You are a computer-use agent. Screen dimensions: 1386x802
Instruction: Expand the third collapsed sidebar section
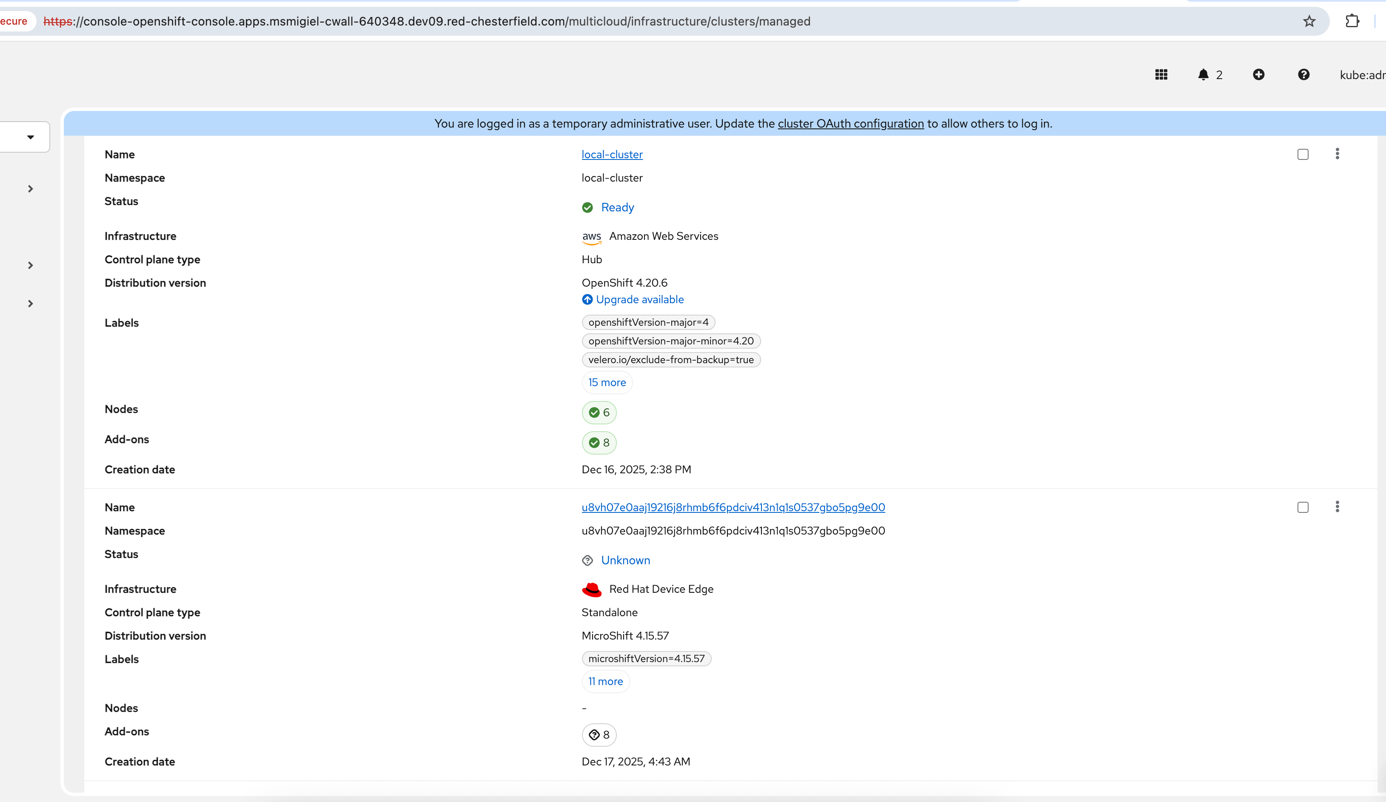[30, 304]
